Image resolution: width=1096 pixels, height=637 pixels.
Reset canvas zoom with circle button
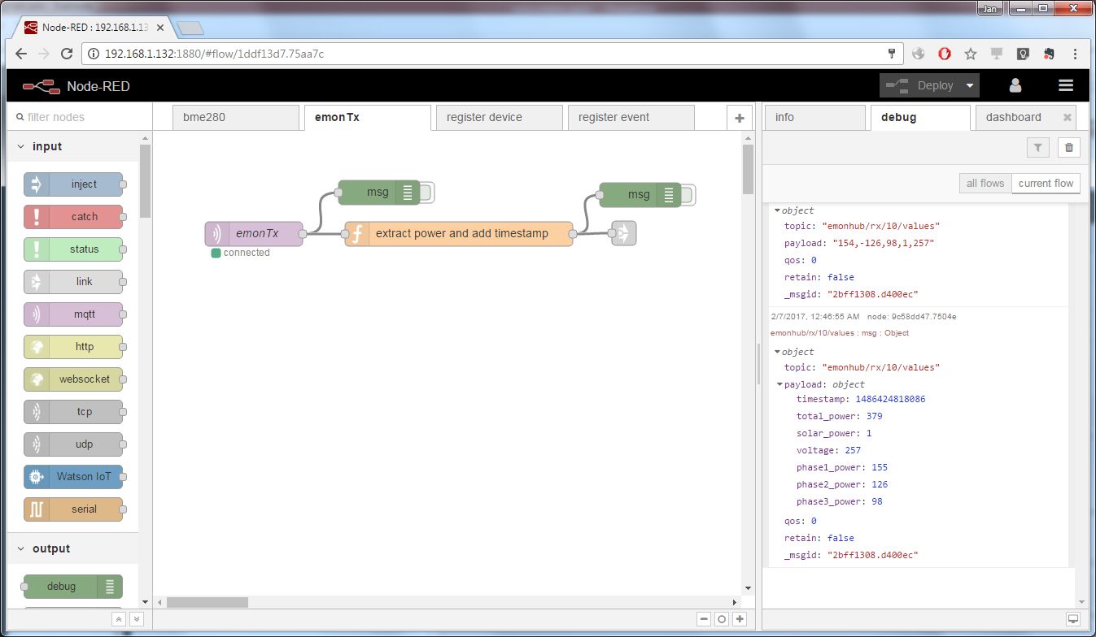pyautogui.click(x=722, y=619)
